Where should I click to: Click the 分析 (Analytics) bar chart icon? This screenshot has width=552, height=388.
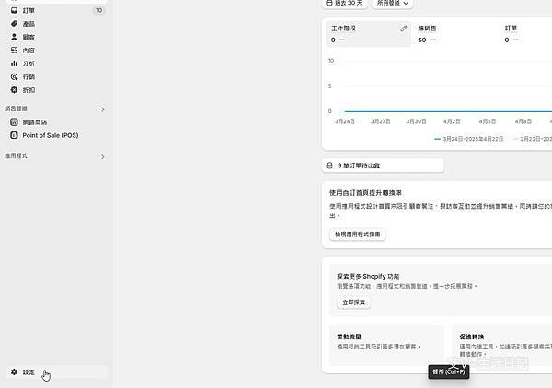click(x=14, y=63)
